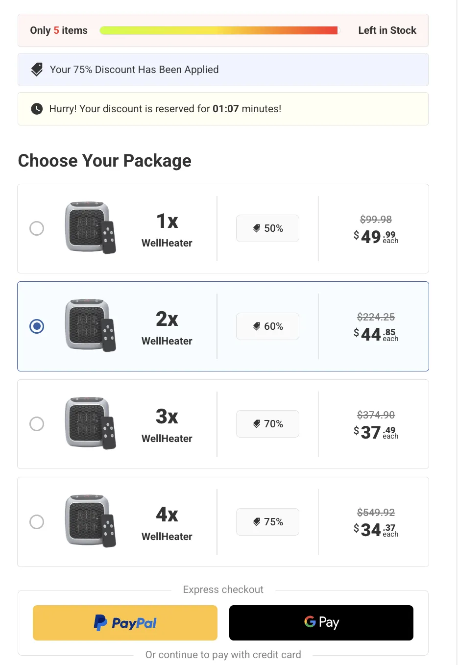Click the continue to pay with credit card link
This screenshot has width=458, height=665.
(223, 654)
